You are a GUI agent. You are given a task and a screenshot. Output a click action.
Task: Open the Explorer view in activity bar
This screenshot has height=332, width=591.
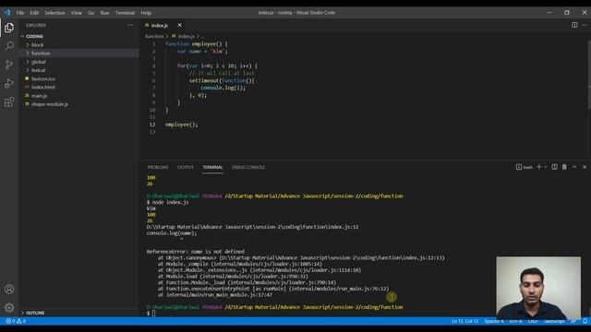point(9,28)
